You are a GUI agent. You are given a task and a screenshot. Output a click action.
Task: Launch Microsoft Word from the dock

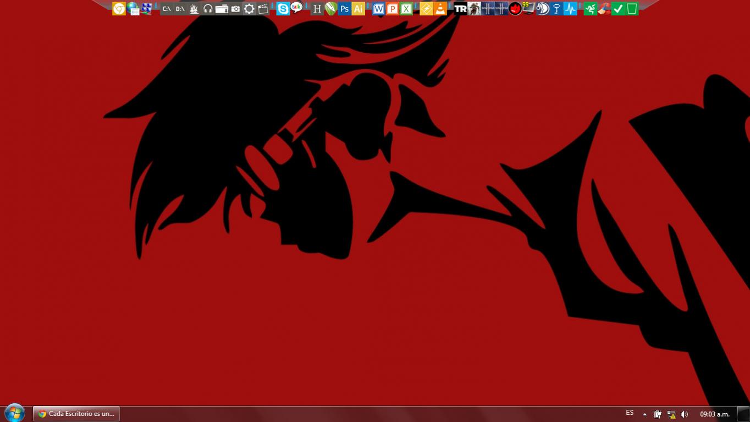pos(378,9)
